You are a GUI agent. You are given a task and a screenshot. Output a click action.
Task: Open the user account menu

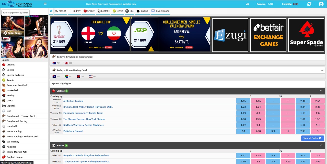tap(321, 4)
